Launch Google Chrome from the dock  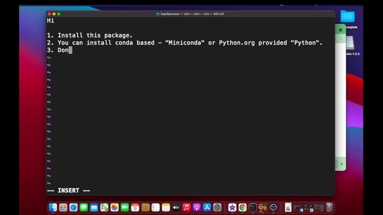pos(242,207)
